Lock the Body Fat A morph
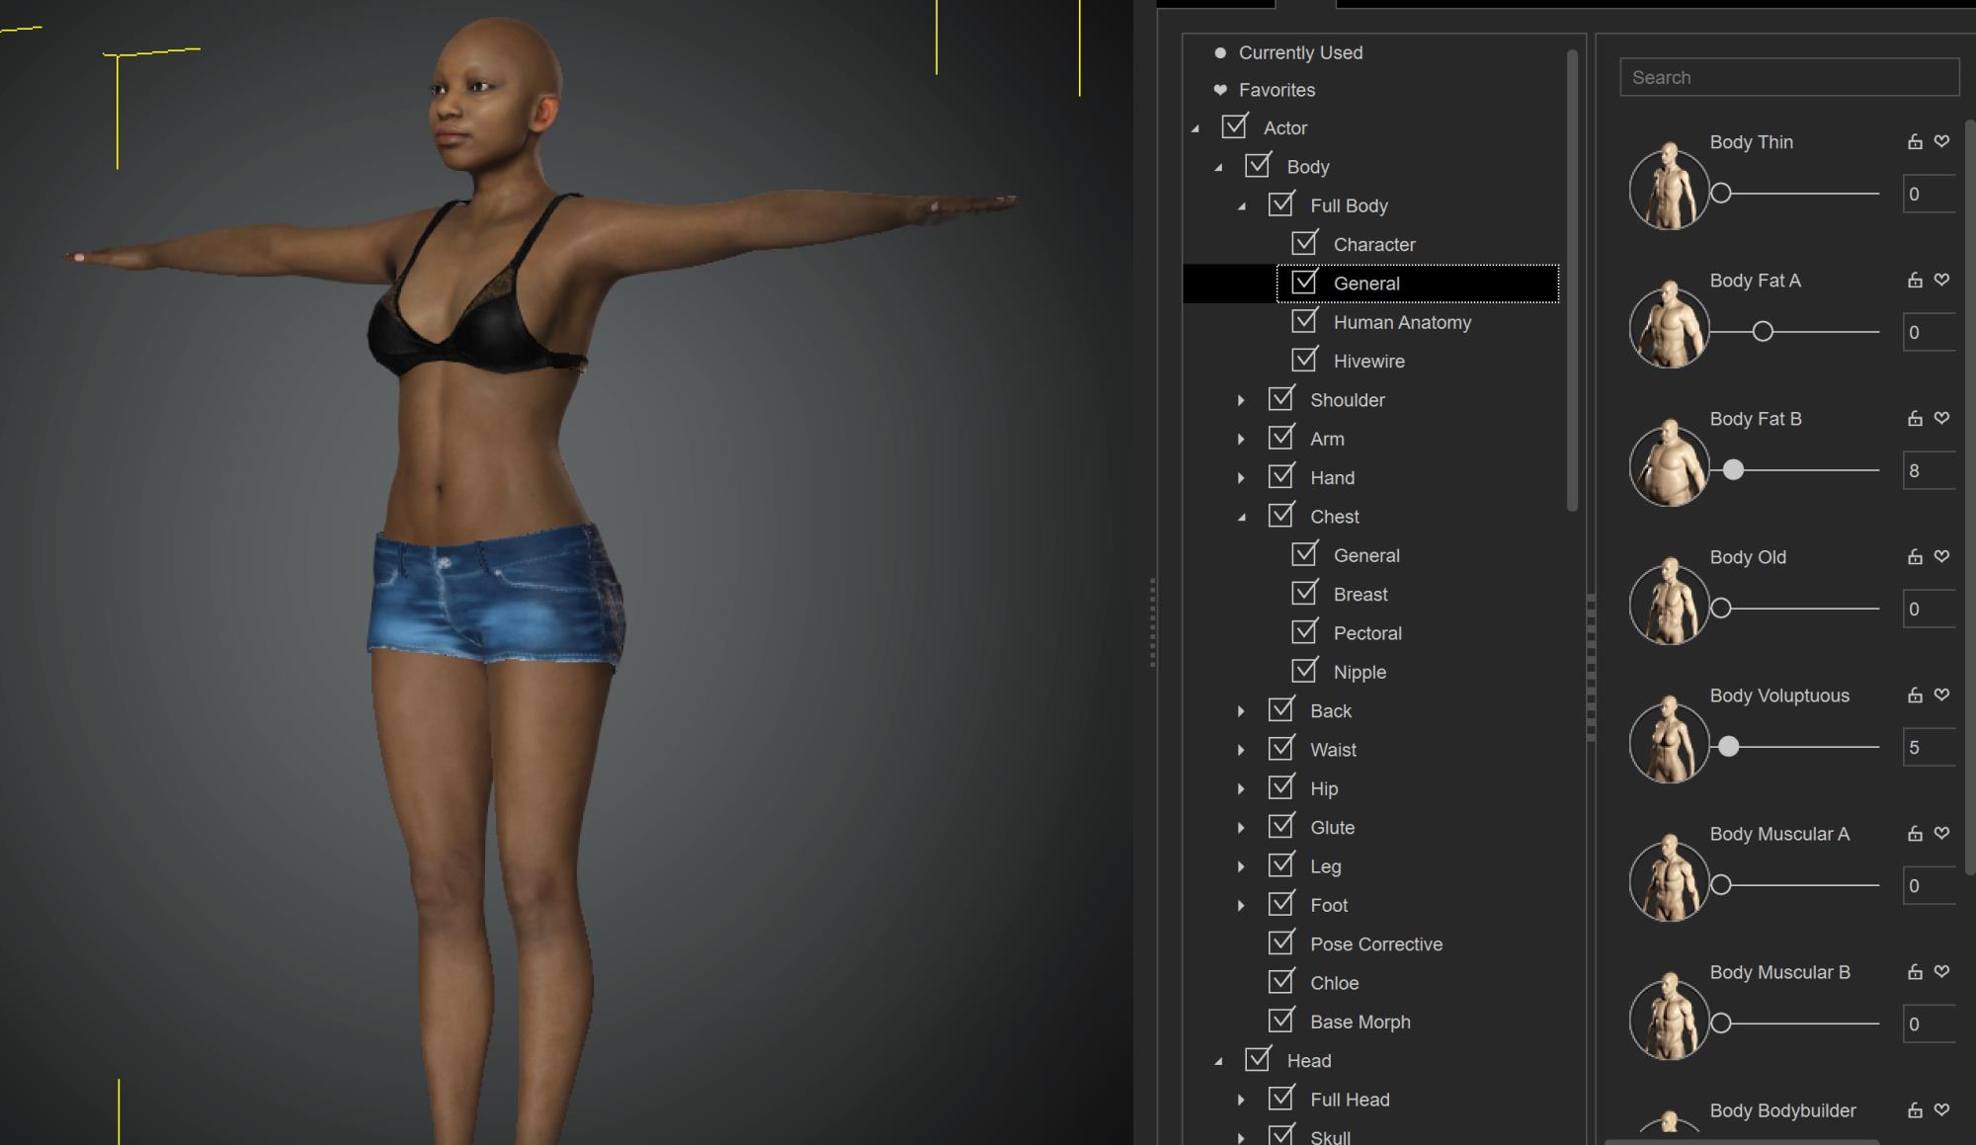The image size is (1976, 1145). click(x=1915, y=280)
